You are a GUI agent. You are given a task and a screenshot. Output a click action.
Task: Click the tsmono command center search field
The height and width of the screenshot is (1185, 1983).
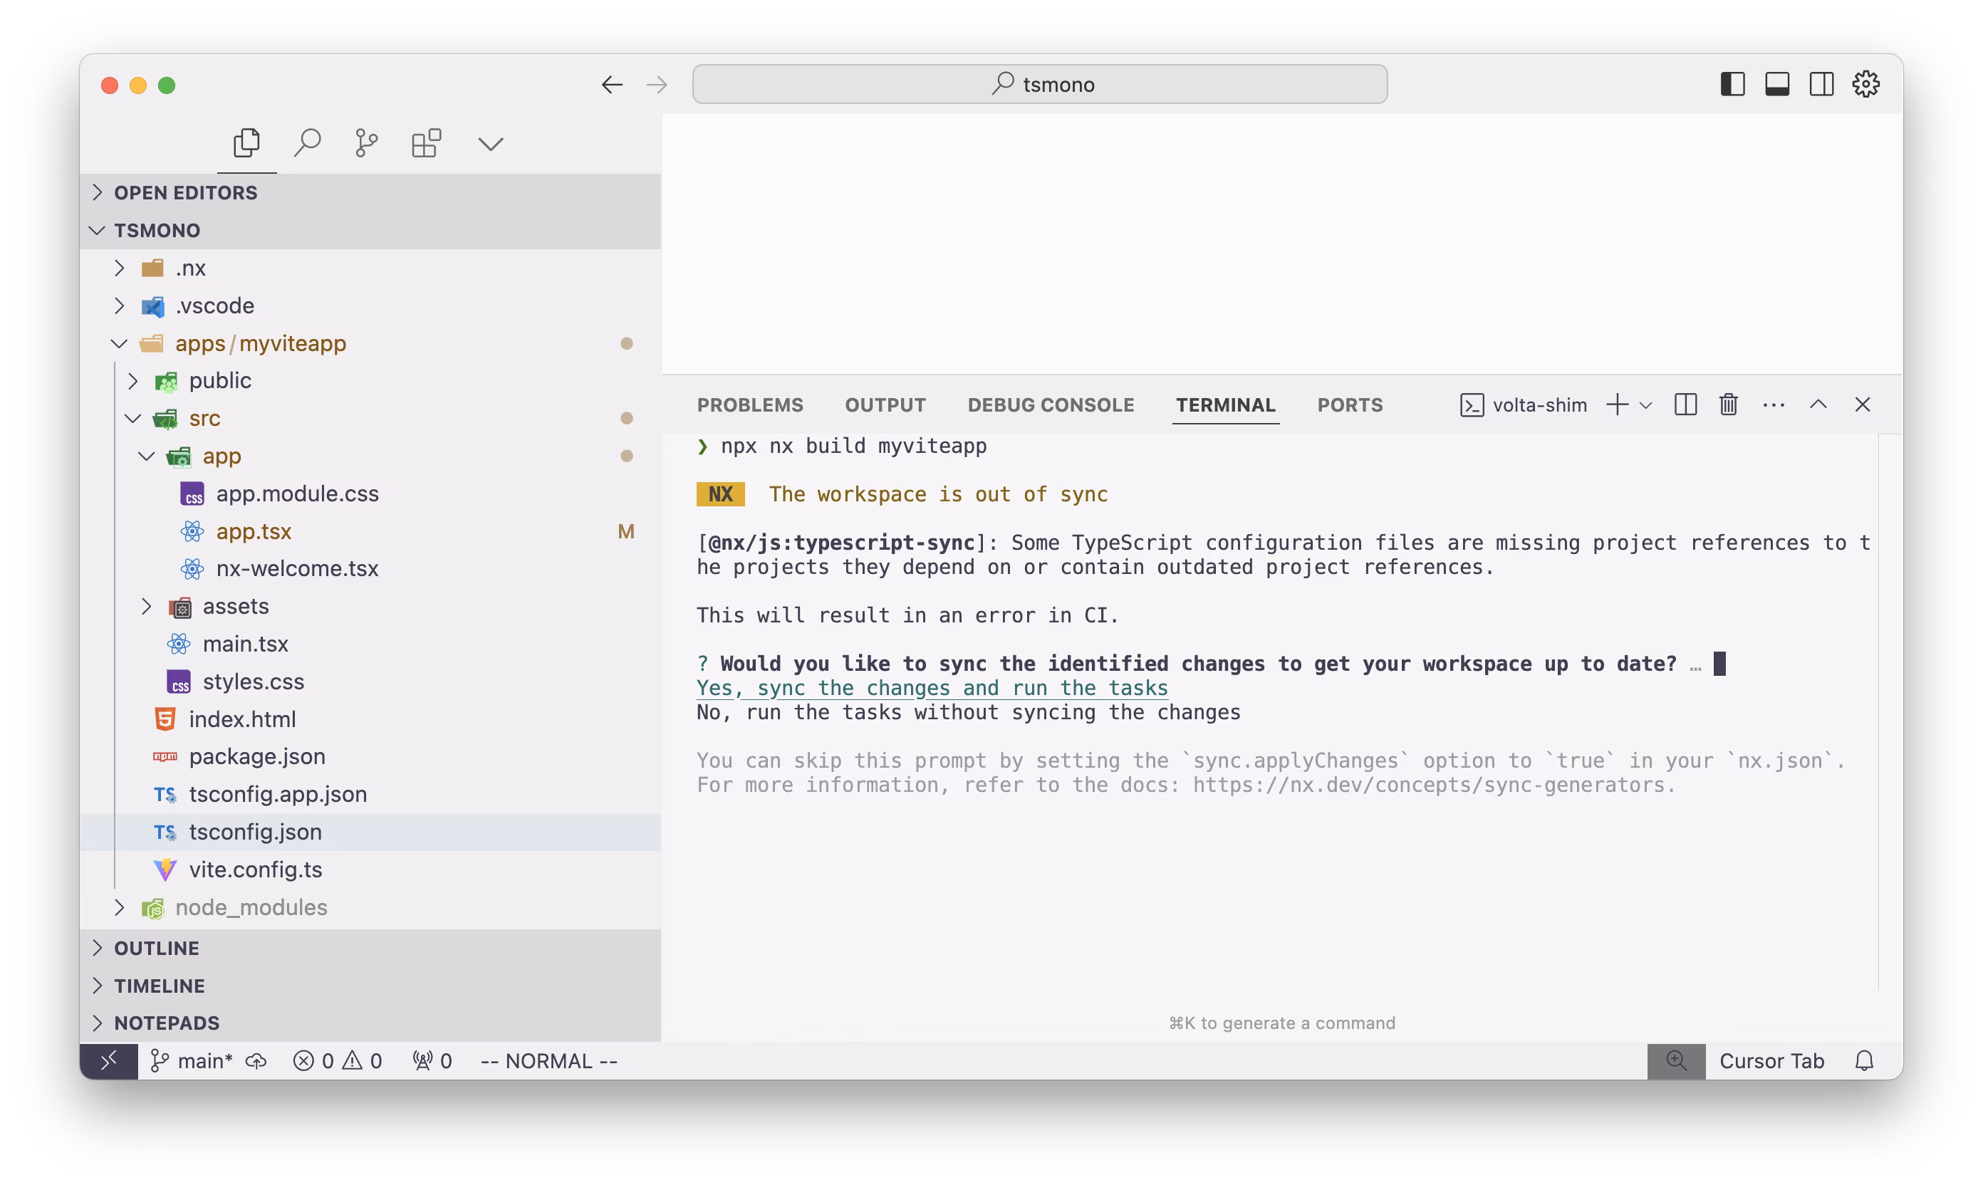click(x=1040, y=84)
